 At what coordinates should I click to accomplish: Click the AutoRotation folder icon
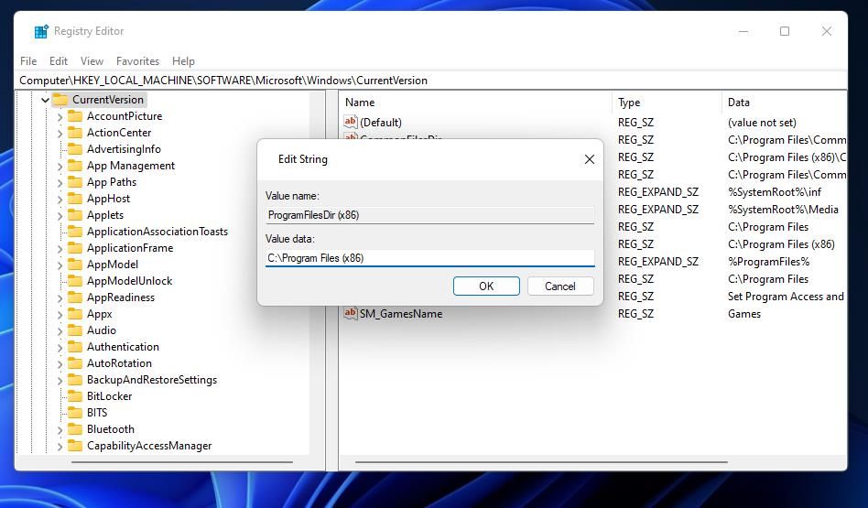[x=75, y=363]
